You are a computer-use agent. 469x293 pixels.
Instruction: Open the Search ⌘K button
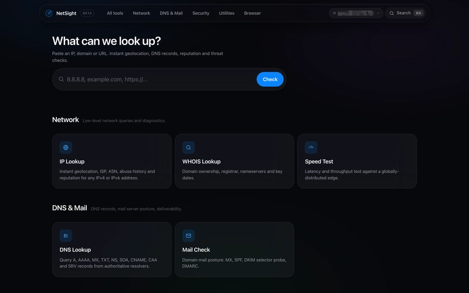pyautogui.click(x=406, y=13)
